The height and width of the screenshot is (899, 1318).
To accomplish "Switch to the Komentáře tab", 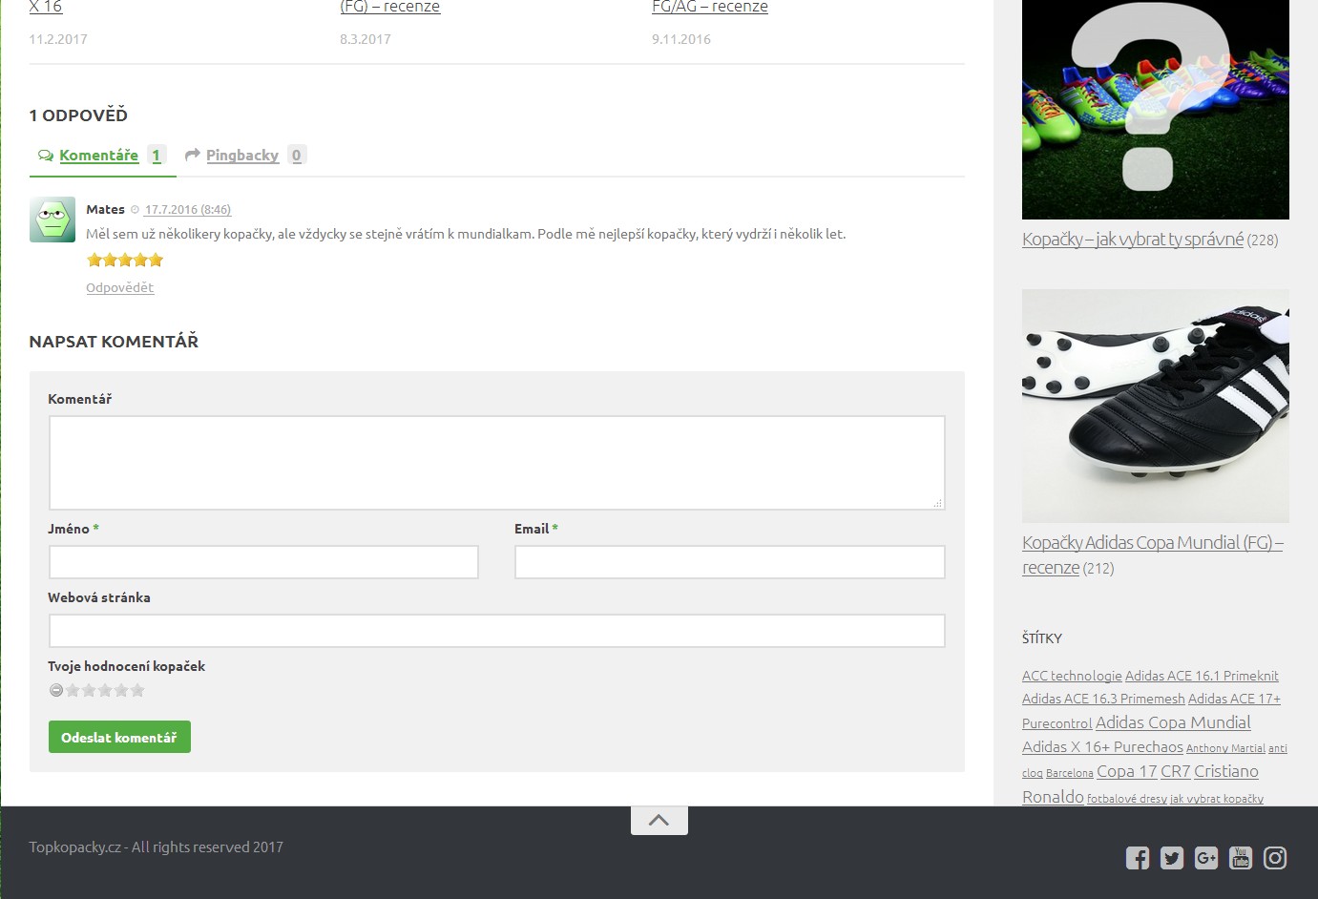I will tap(102, 156).
